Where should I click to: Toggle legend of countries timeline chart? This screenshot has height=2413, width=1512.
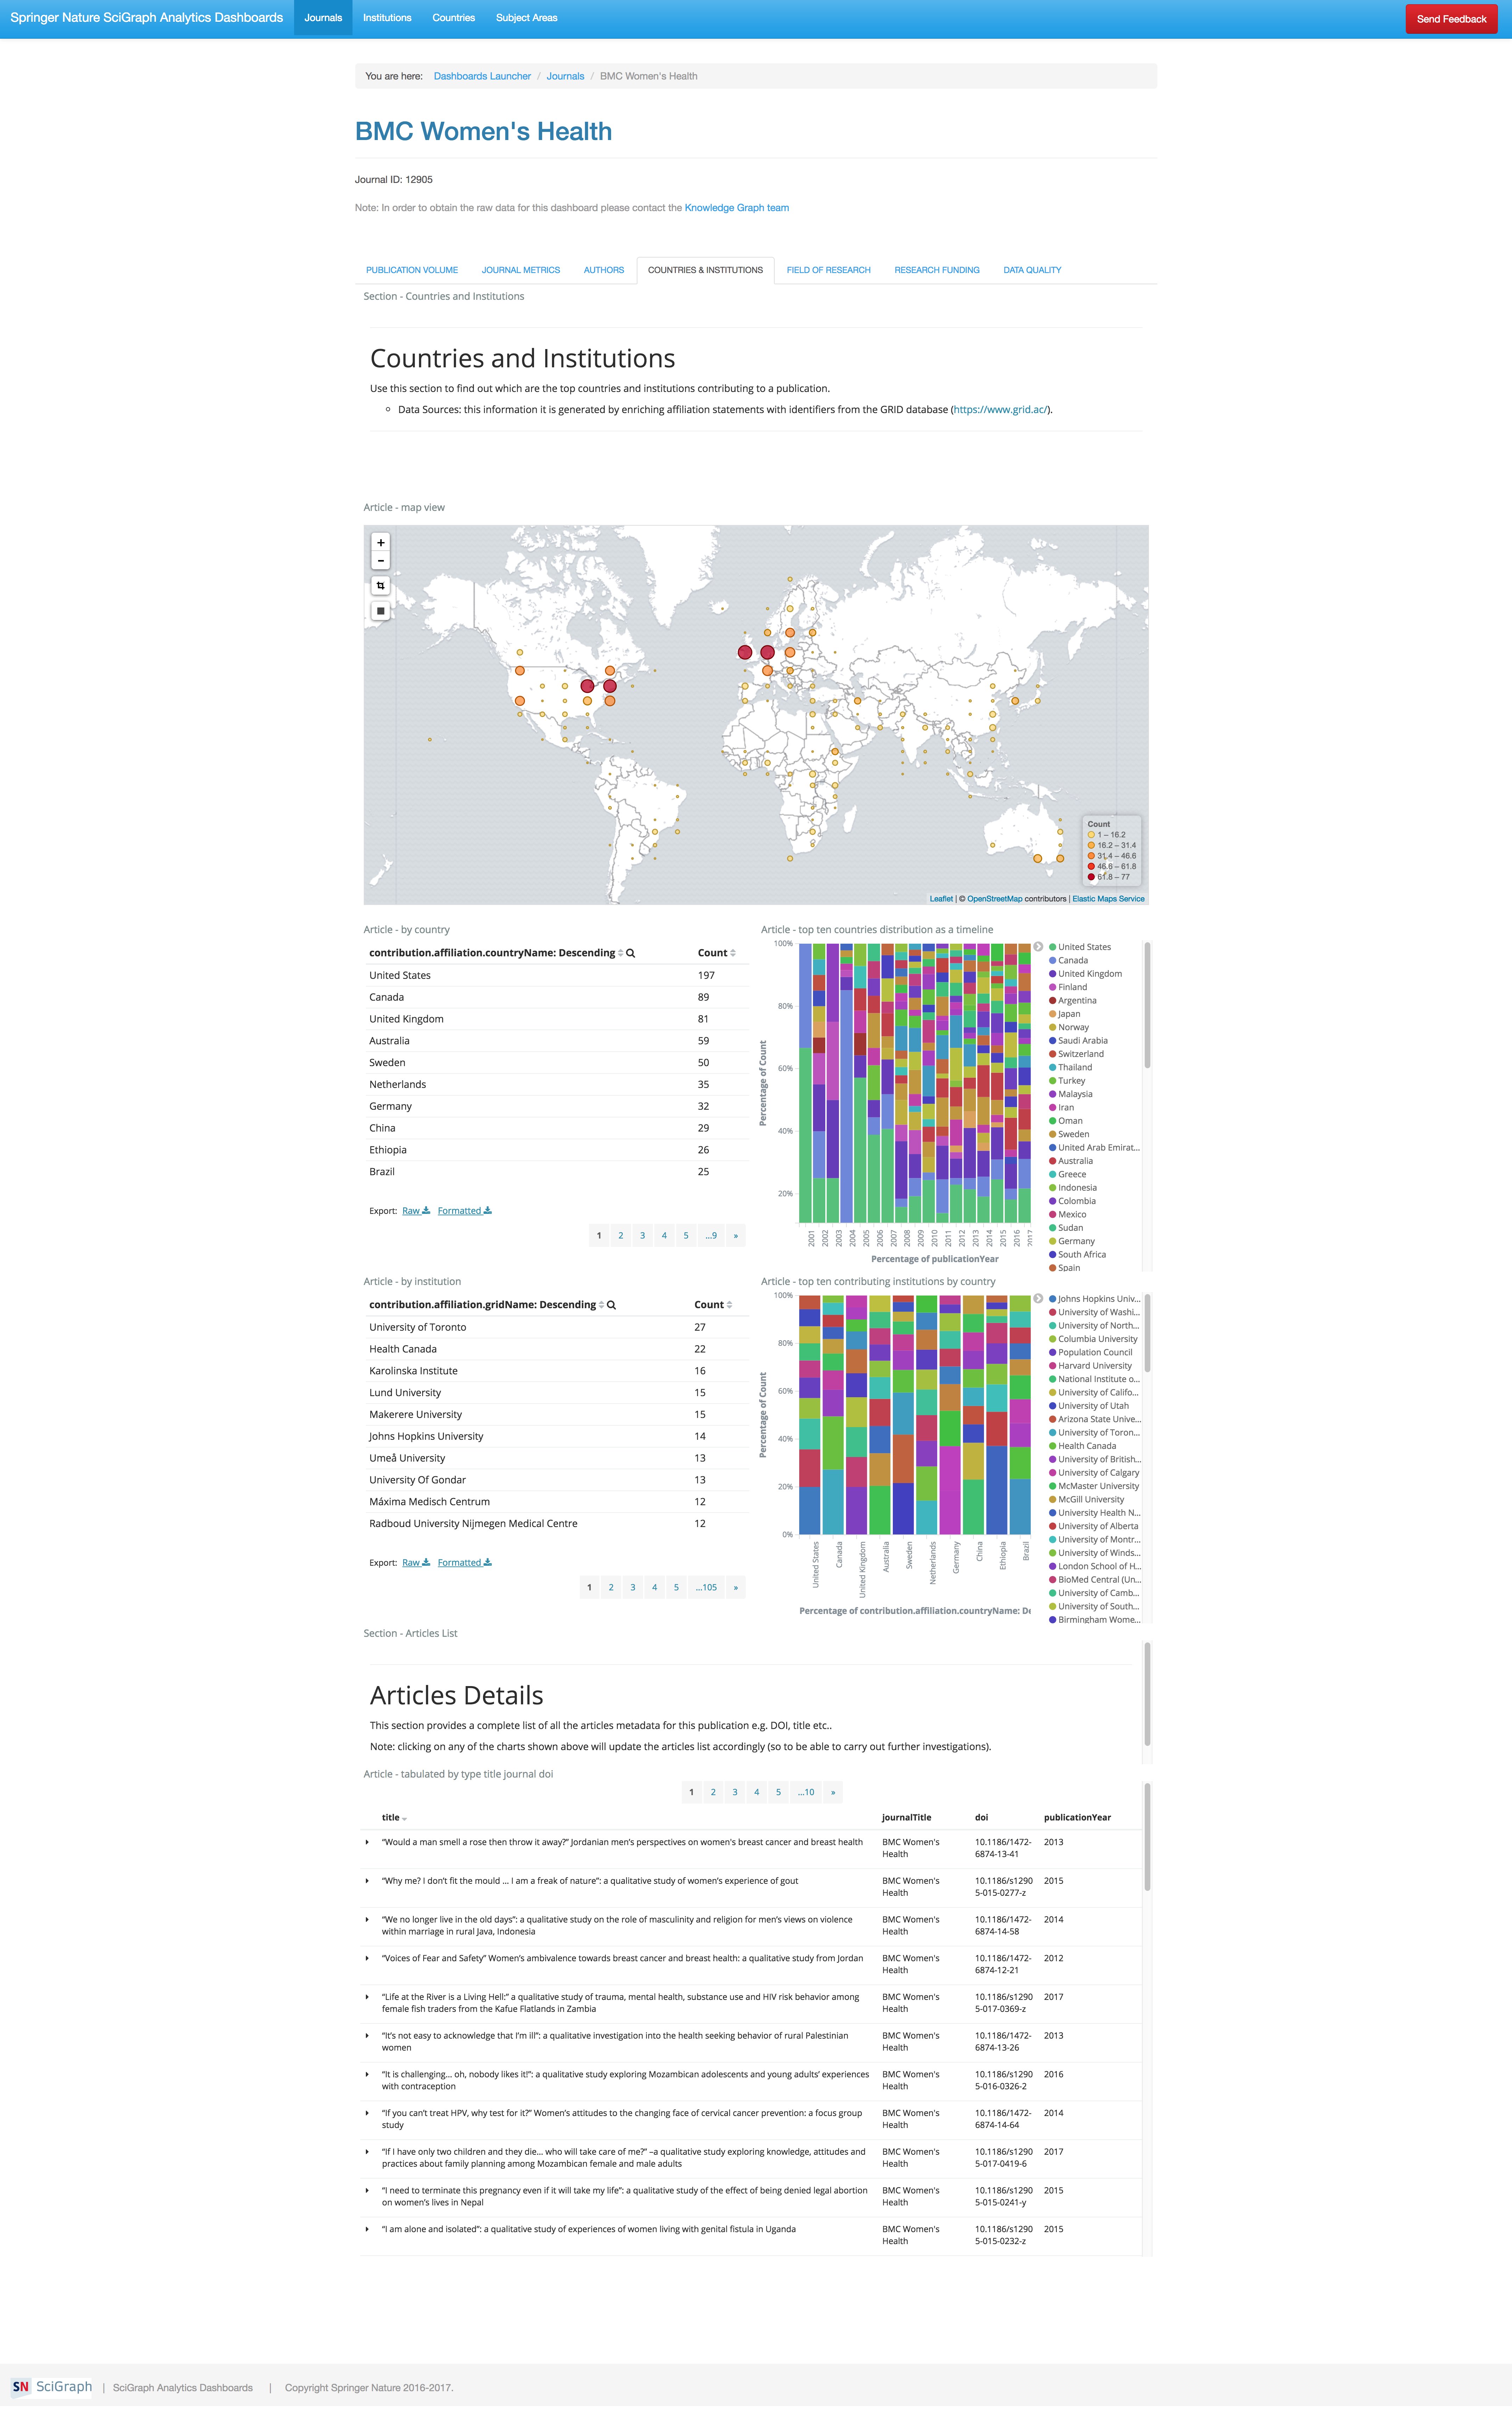pos(1038,946)
